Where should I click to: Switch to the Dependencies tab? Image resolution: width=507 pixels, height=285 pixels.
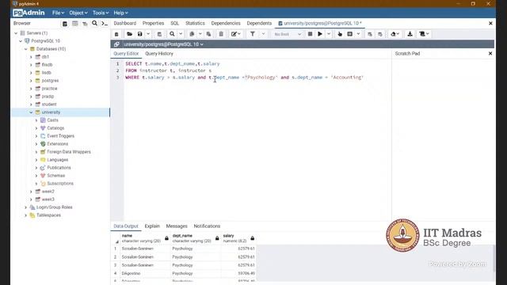pos(226,23)
